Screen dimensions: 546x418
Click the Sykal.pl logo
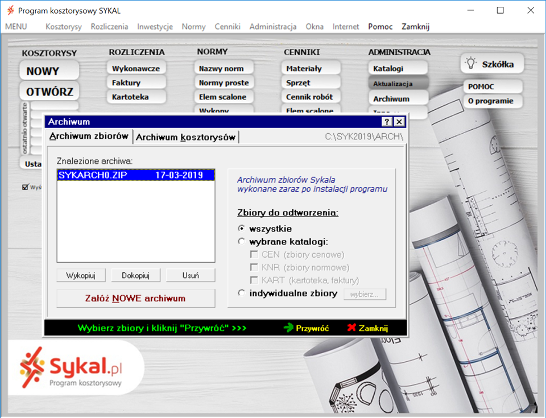[x=72, y=367]
